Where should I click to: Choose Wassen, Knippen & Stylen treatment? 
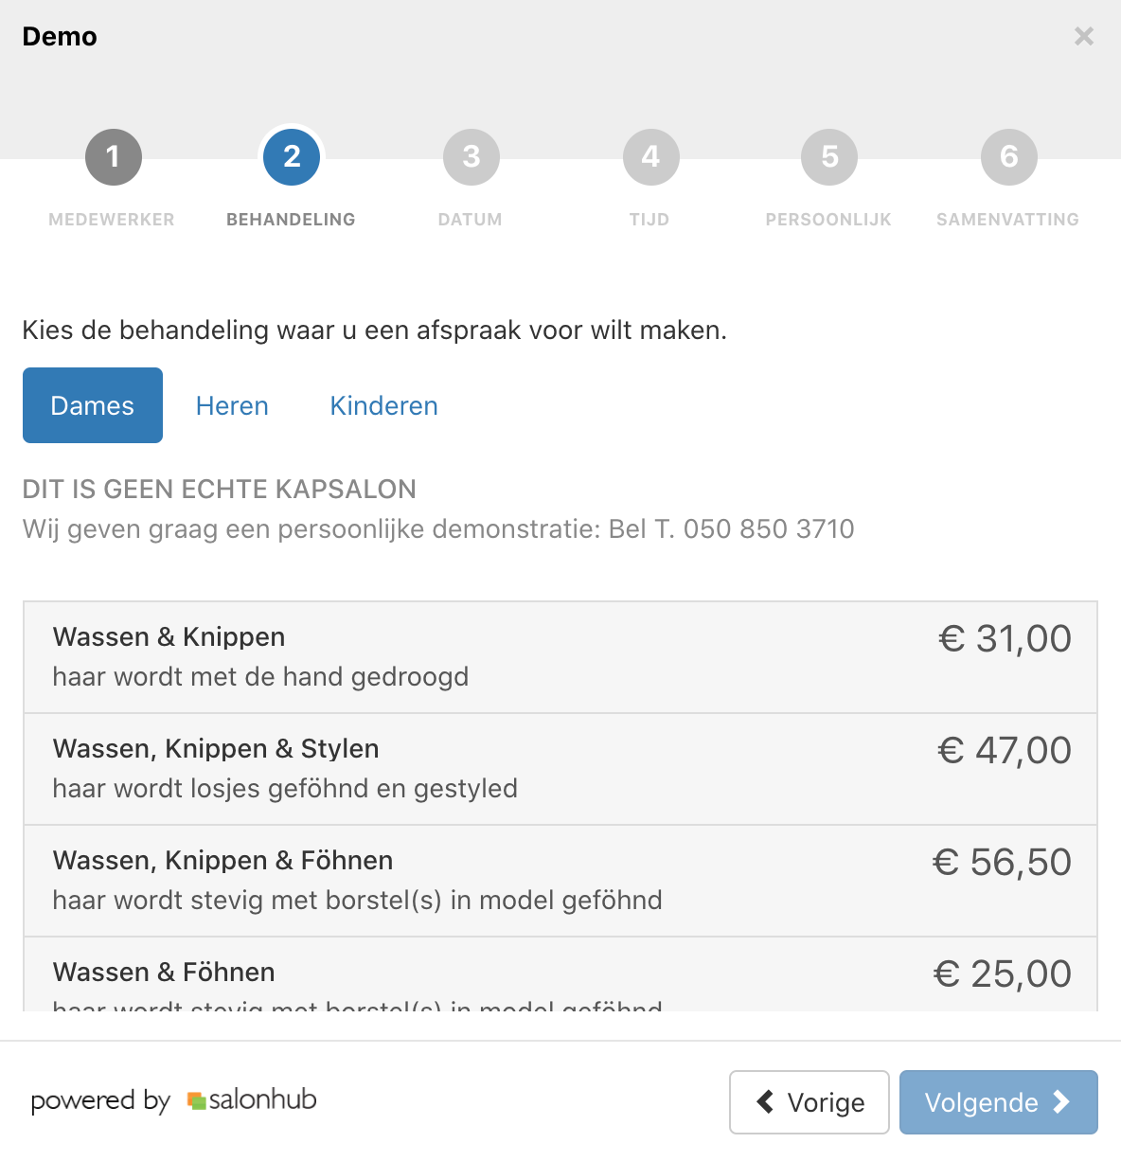click(560, 769)
